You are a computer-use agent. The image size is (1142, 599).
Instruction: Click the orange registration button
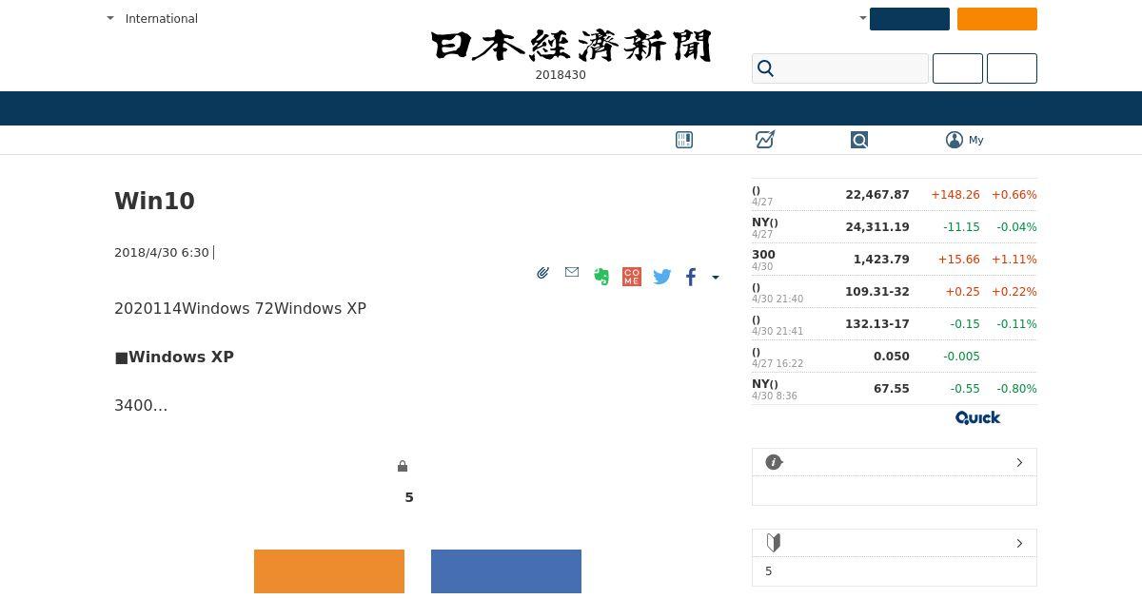(x=329, y=571)
